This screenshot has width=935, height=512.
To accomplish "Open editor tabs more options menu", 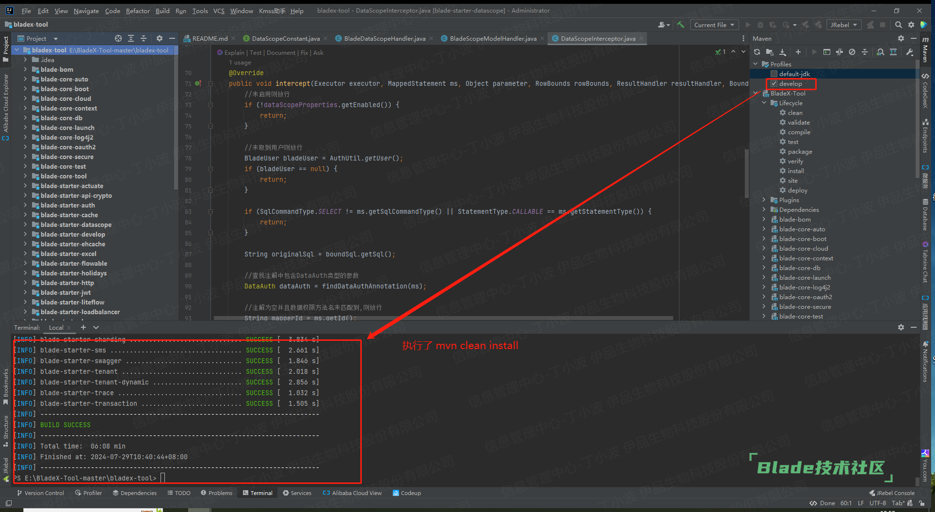I will (x=743, y=38).
